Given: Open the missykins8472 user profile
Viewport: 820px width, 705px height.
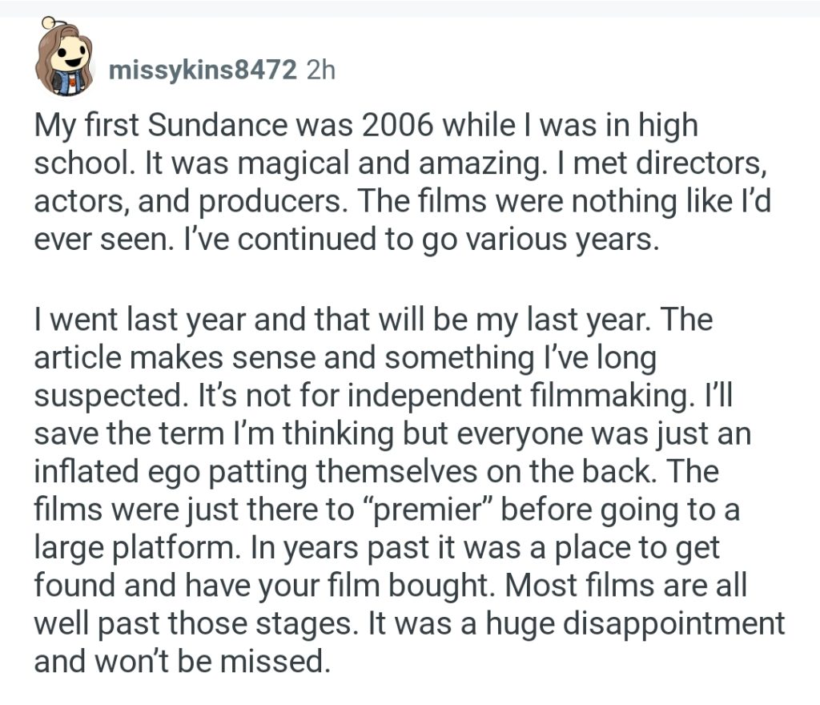Looking at the screenshot, I should pyautogui.click(x=203, y=70).
